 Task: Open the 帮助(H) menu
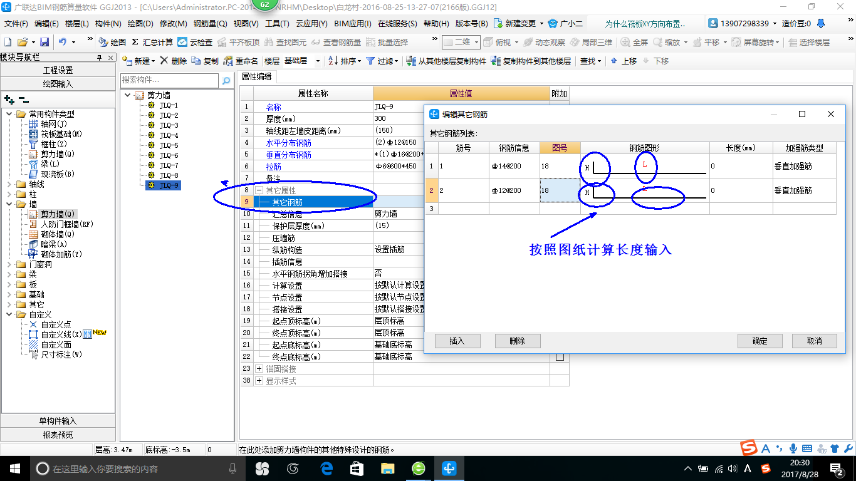click(436, 23)
